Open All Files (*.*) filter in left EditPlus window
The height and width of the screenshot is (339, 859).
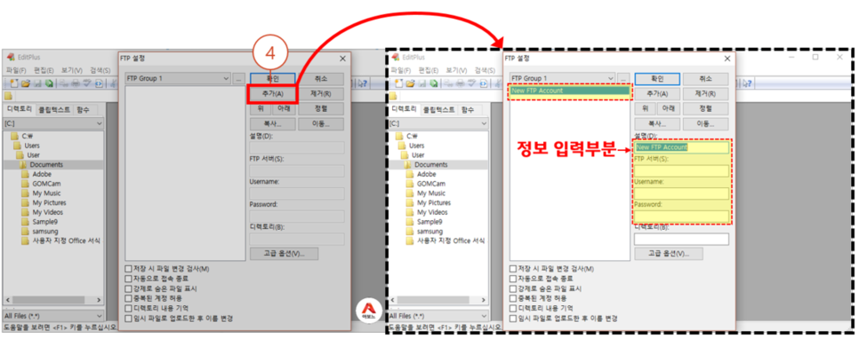pyautogui.click(x=53, y=316)
